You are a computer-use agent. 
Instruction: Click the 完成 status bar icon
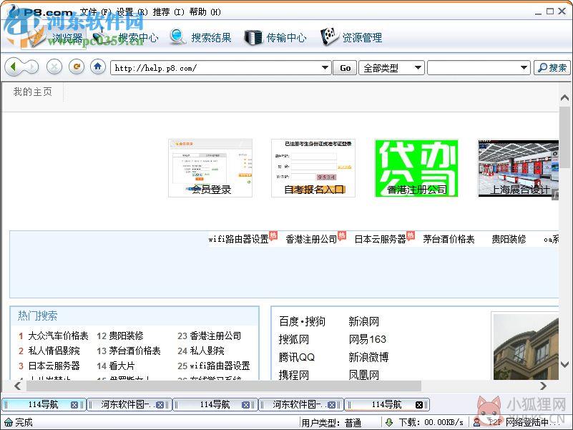(8, 422)
